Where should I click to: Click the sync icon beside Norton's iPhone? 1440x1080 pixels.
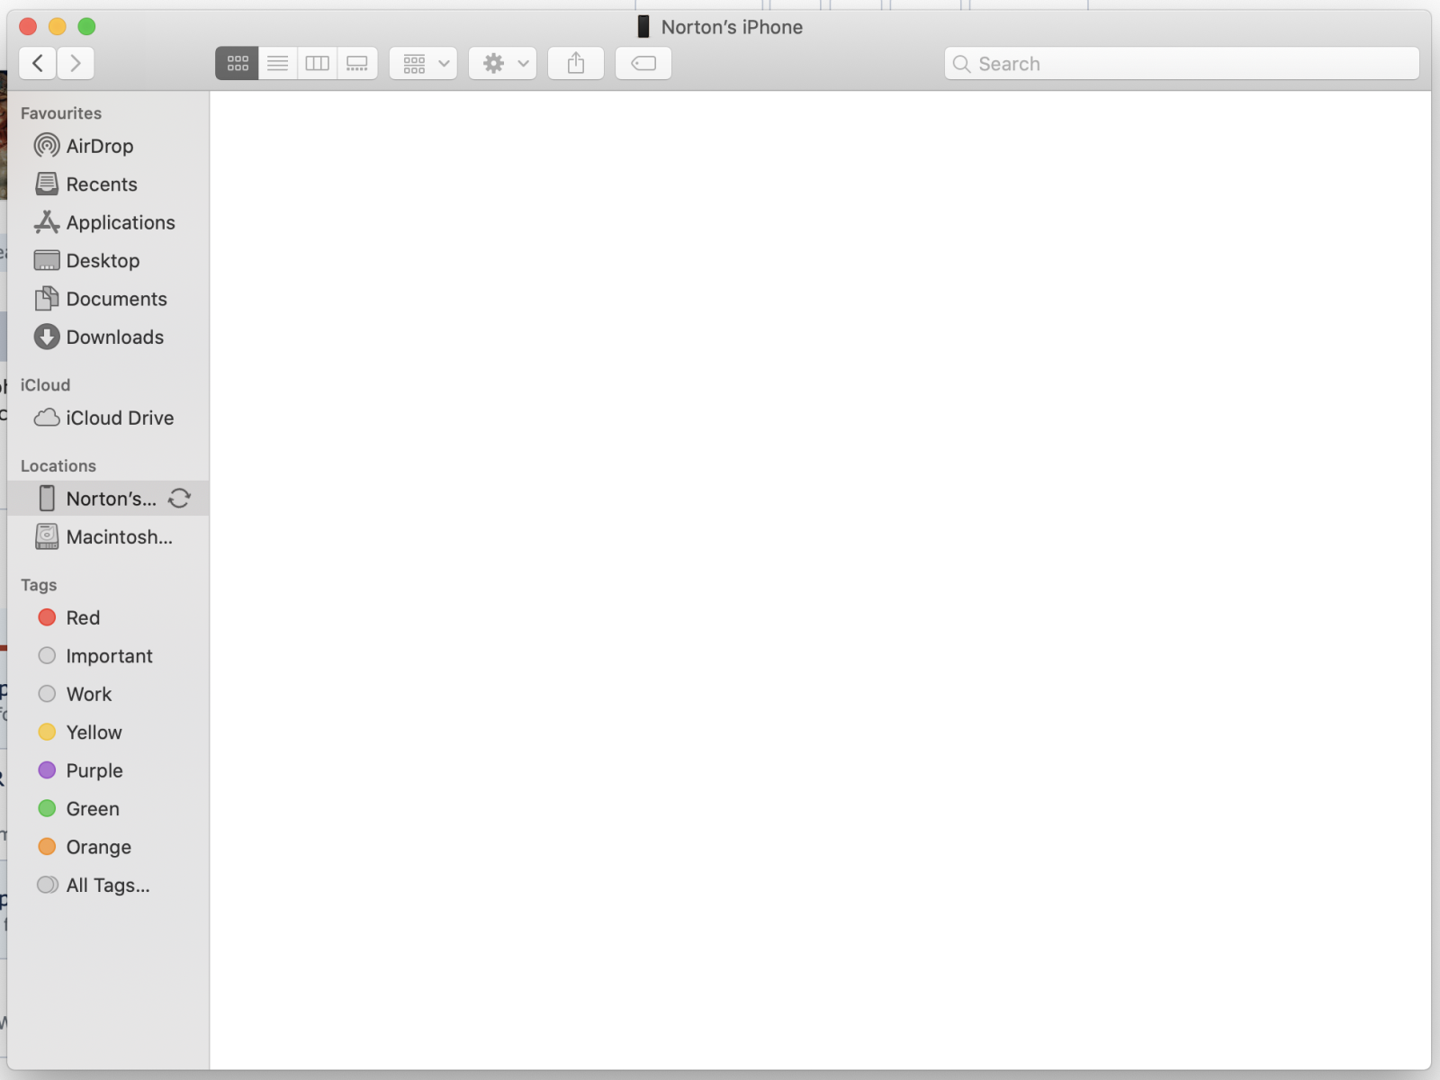point(179,499)
